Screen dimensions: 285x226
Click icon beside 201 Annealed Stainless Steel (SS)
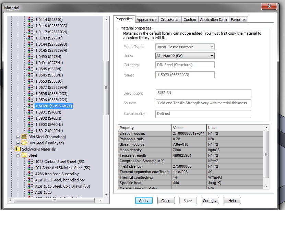click(x=31, y=168)
